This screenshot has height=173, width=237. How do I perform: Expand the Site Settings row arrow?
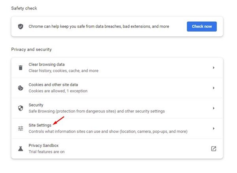214,128
